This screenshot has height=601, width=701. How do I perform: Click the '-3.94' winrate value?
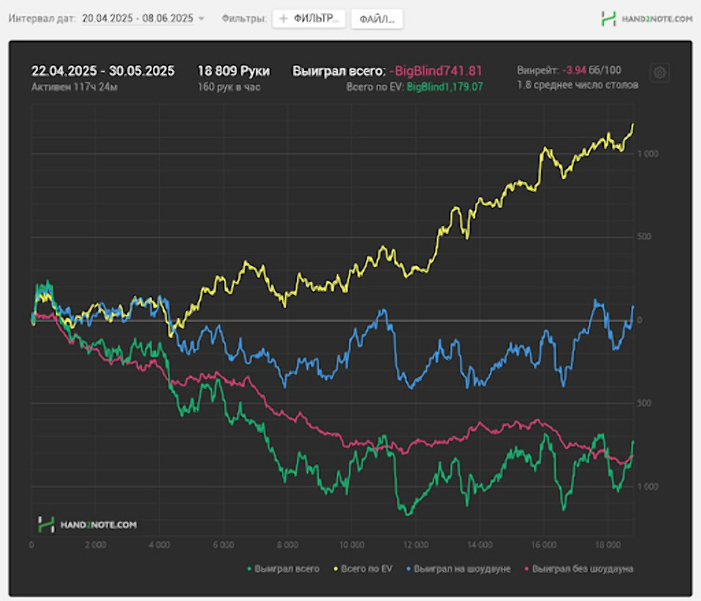574,70
